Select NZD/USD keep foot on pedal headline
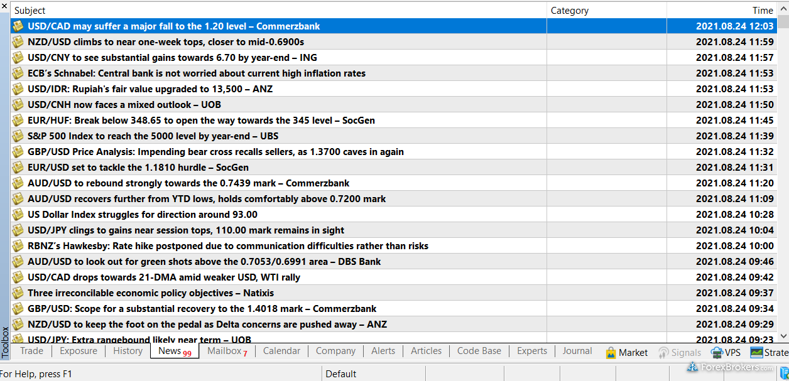The image size is (789, 381). pos(207,325)
